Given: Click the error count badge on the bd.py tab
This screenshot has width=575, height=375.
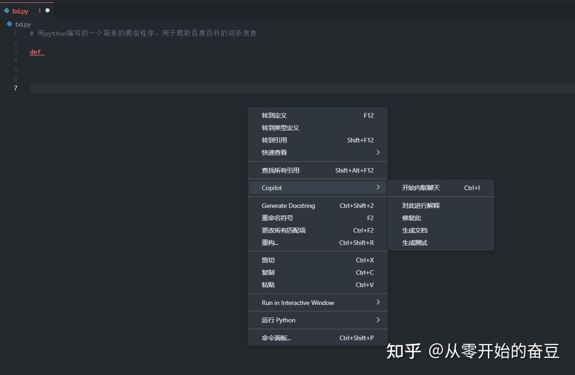Looking at the screenshot, I should click(x=39, y=11).
